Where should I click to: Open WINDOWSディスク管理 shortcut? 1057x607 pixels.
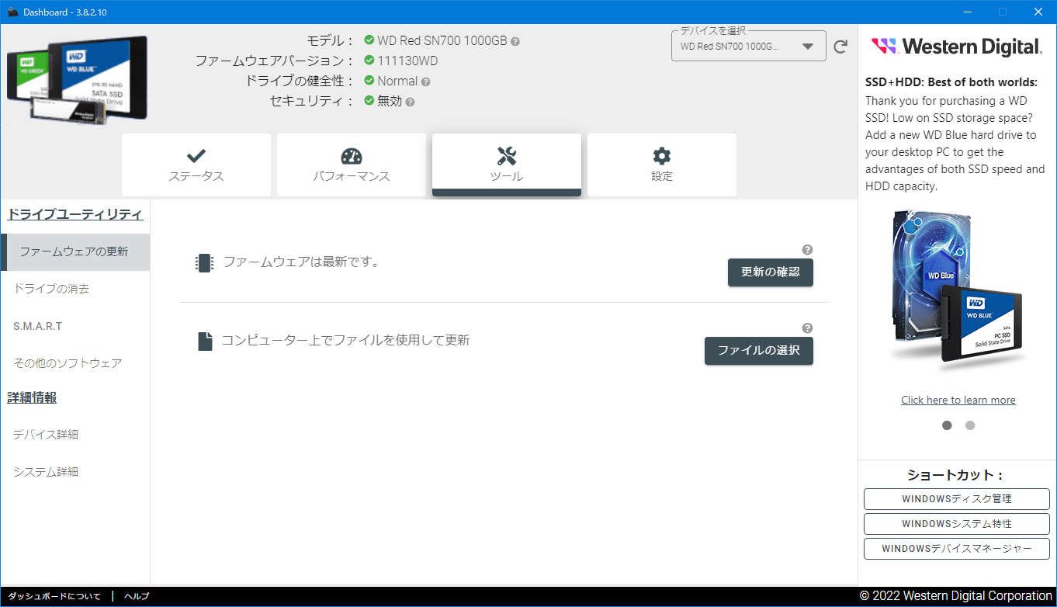click(957, 499)
